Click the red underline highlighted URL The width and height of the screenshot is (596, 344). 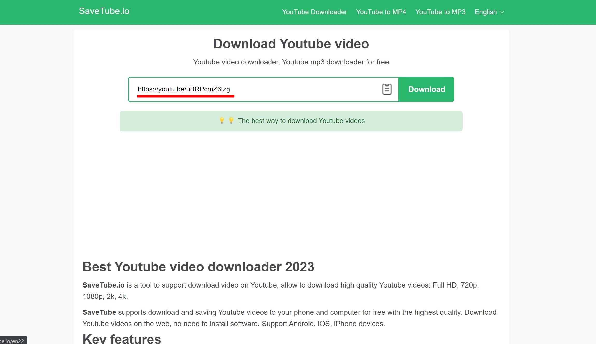[x=186, y=96]
